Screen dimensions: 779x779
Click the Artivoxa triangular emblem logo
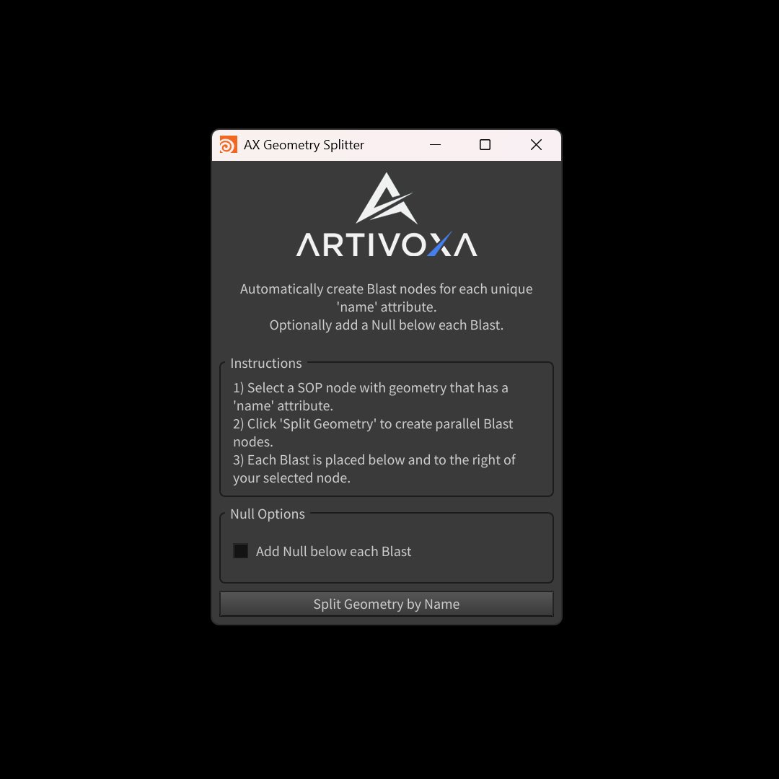tap(387, 198)
